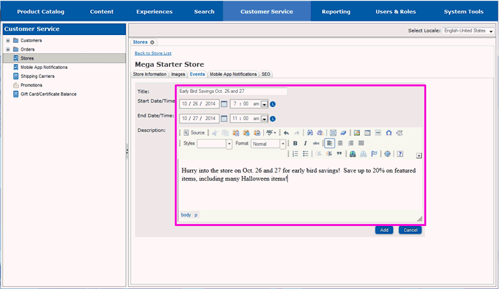Open Product Catalog menu

click(41, 12)
